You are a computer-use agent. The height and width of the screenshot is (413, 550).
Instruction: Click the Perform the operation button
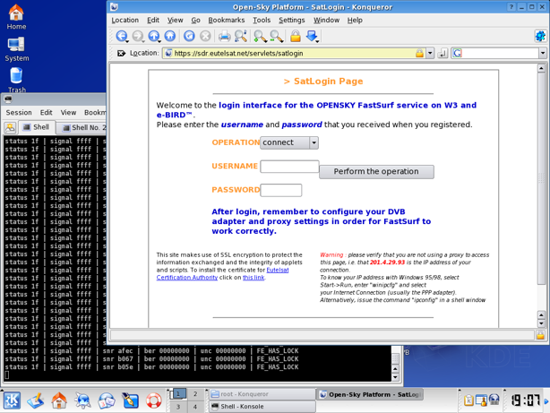tap(376, 172)
